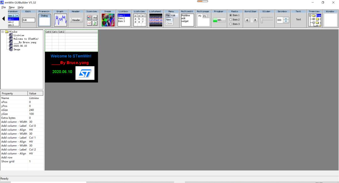Edit the Show grid value
The image size is (339, 183).
(x=36, y=161)
